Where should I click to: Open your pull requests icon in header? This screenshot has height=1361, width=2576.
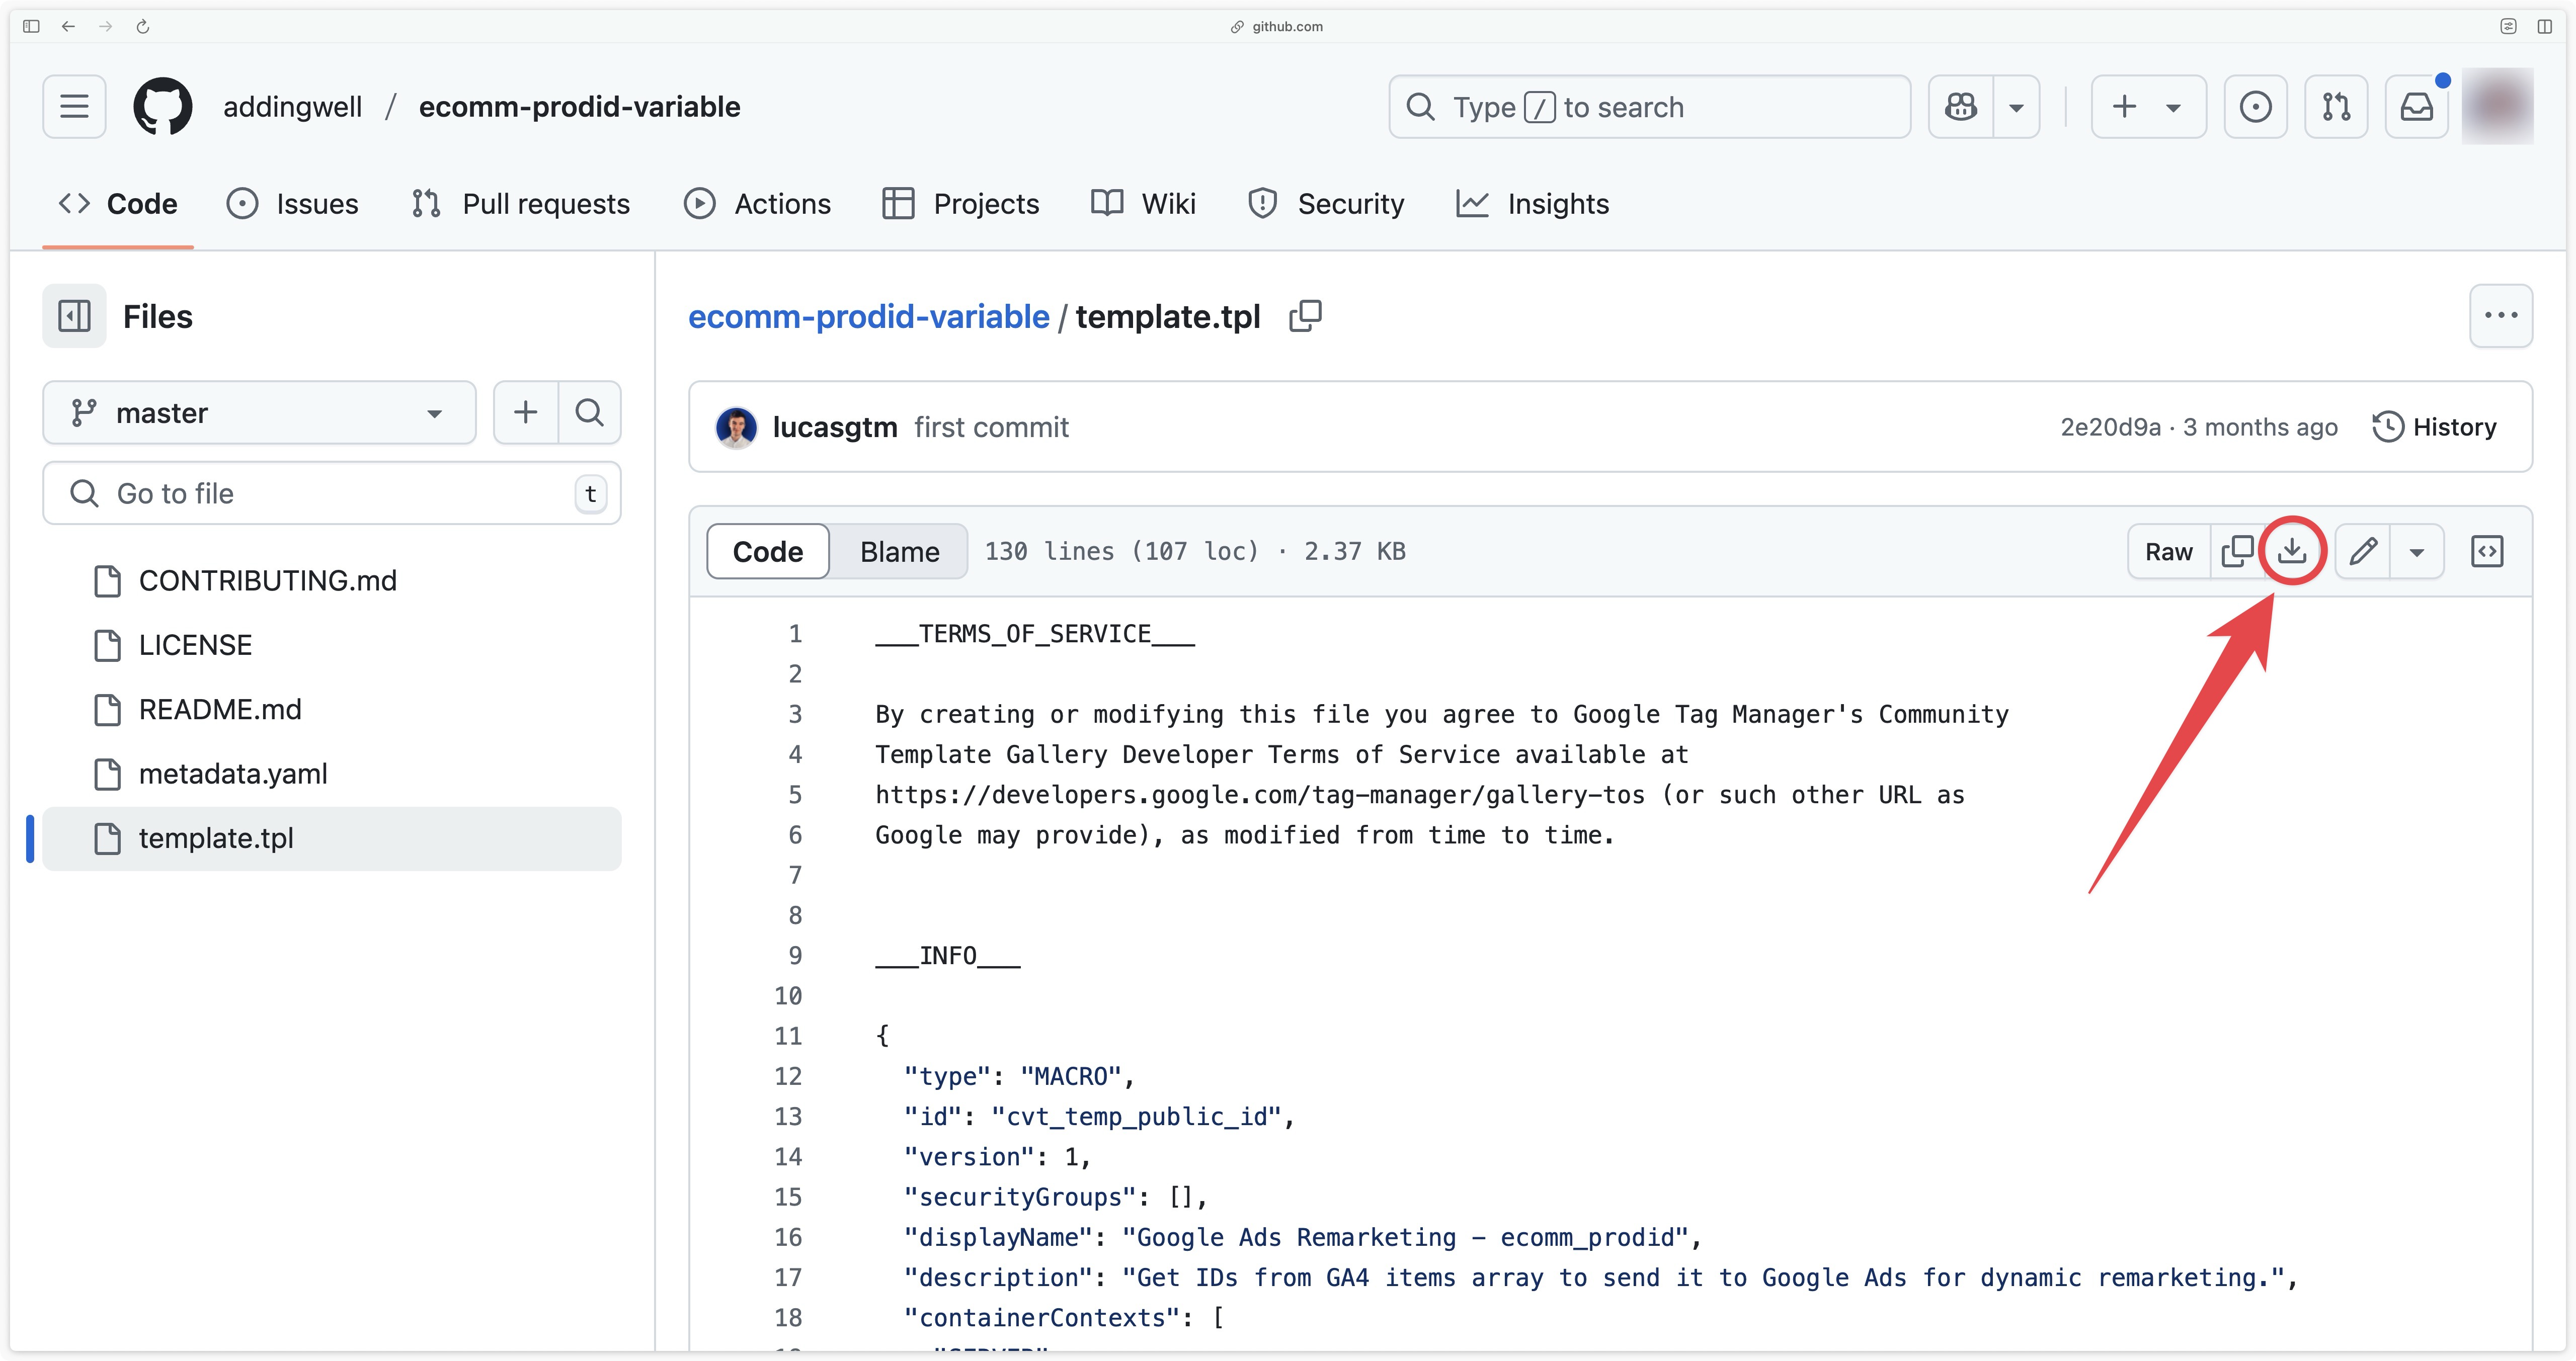click(x=2336, y=106)
